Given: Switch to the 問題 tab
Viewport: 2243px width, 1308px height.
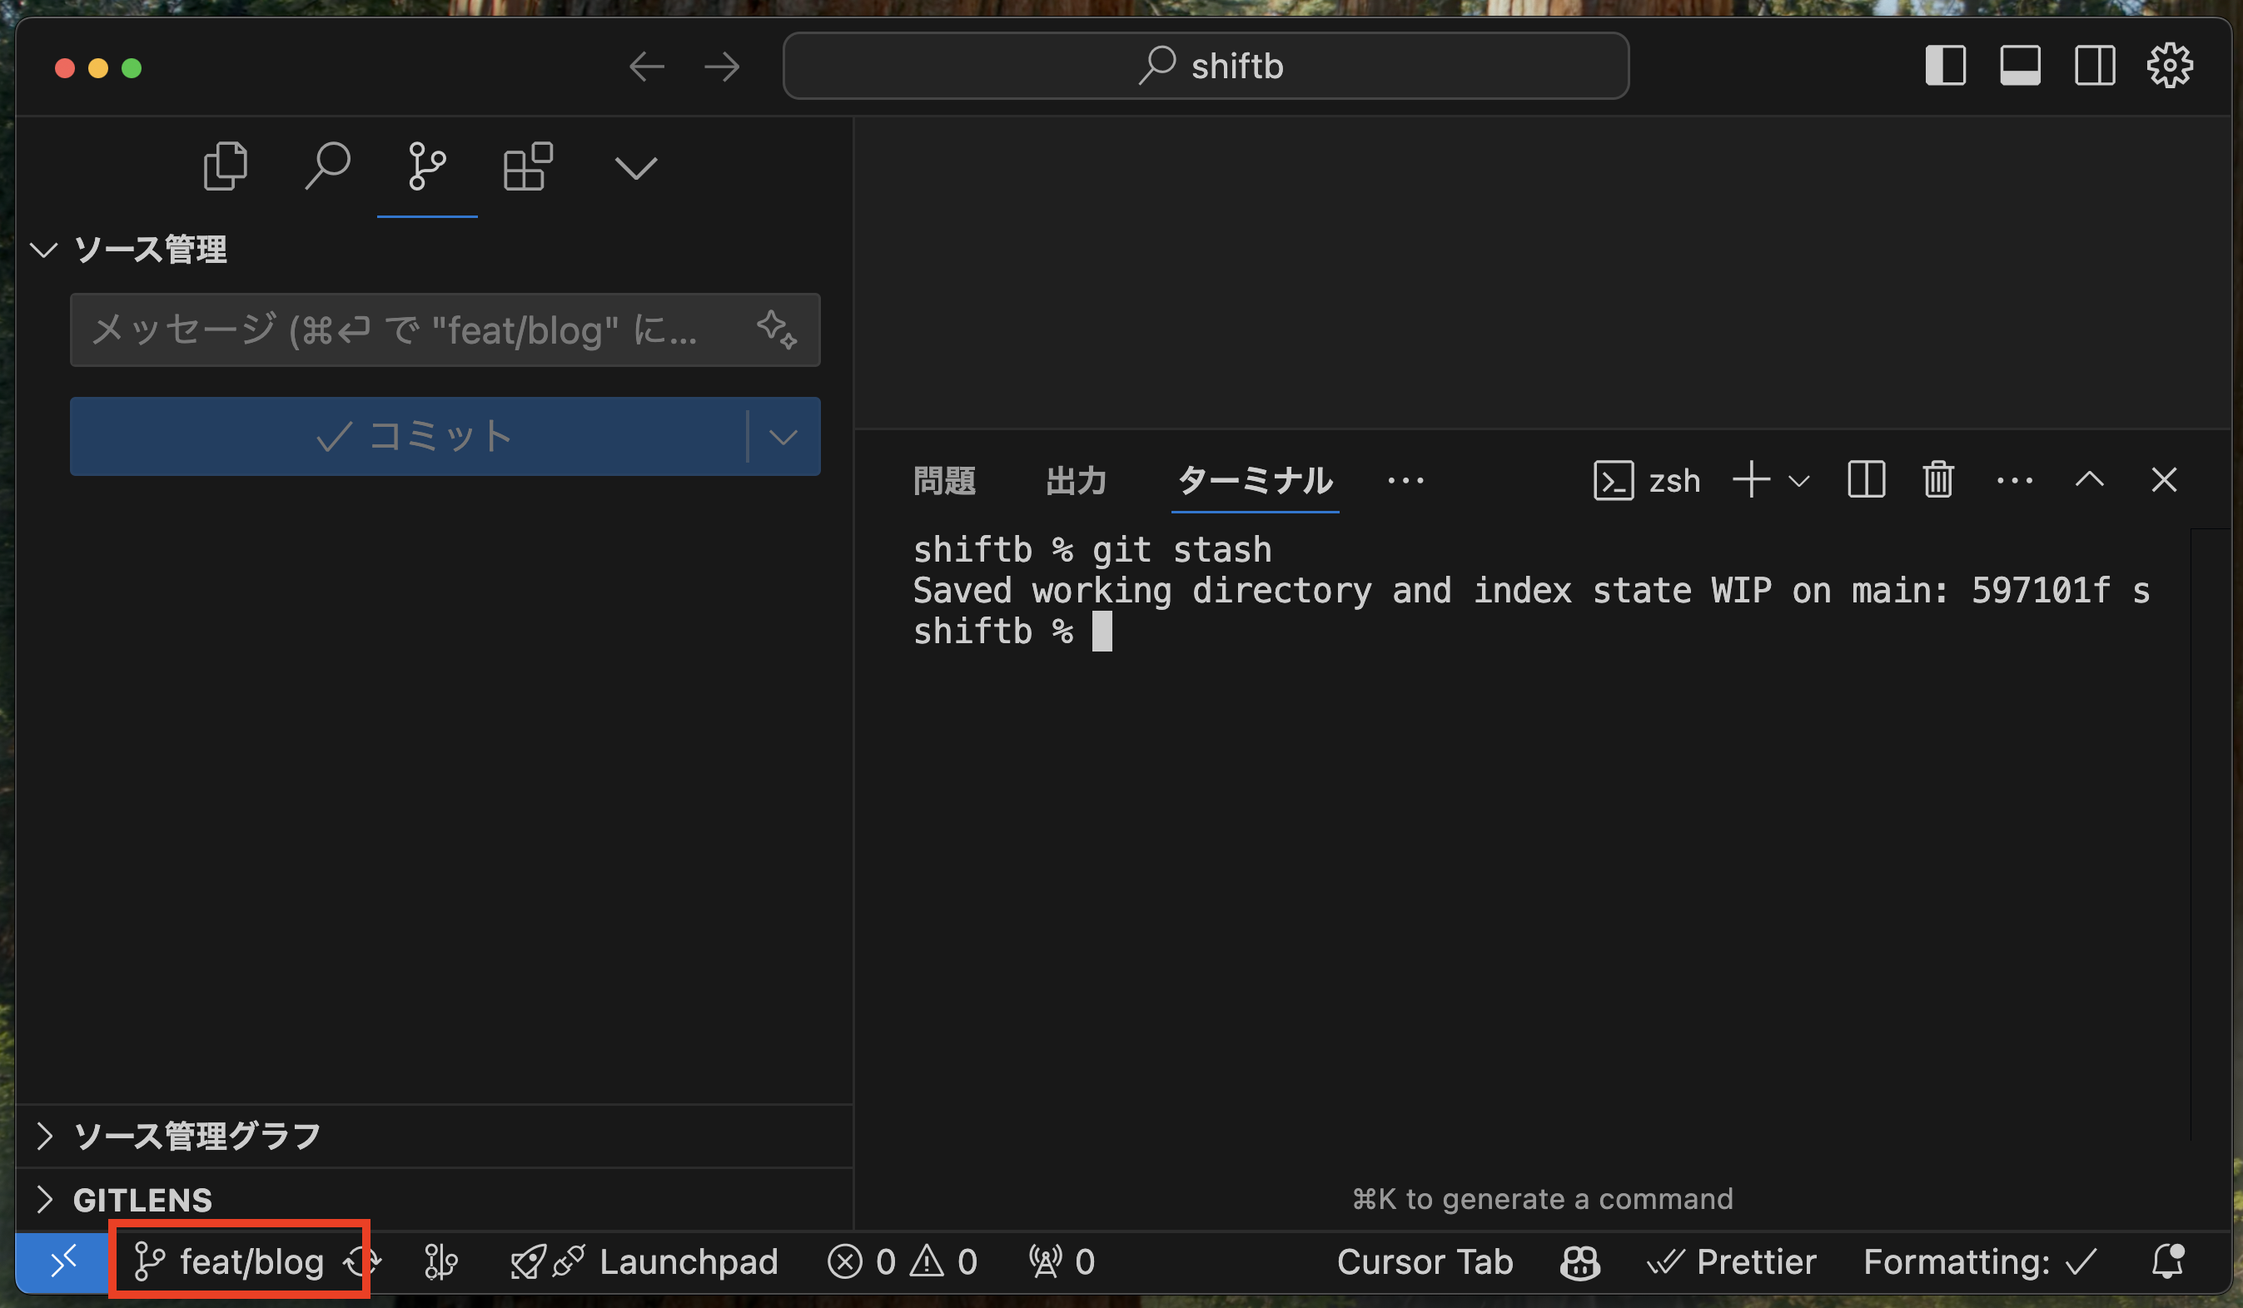Looking at the screenshot, I should pos(944,480).
